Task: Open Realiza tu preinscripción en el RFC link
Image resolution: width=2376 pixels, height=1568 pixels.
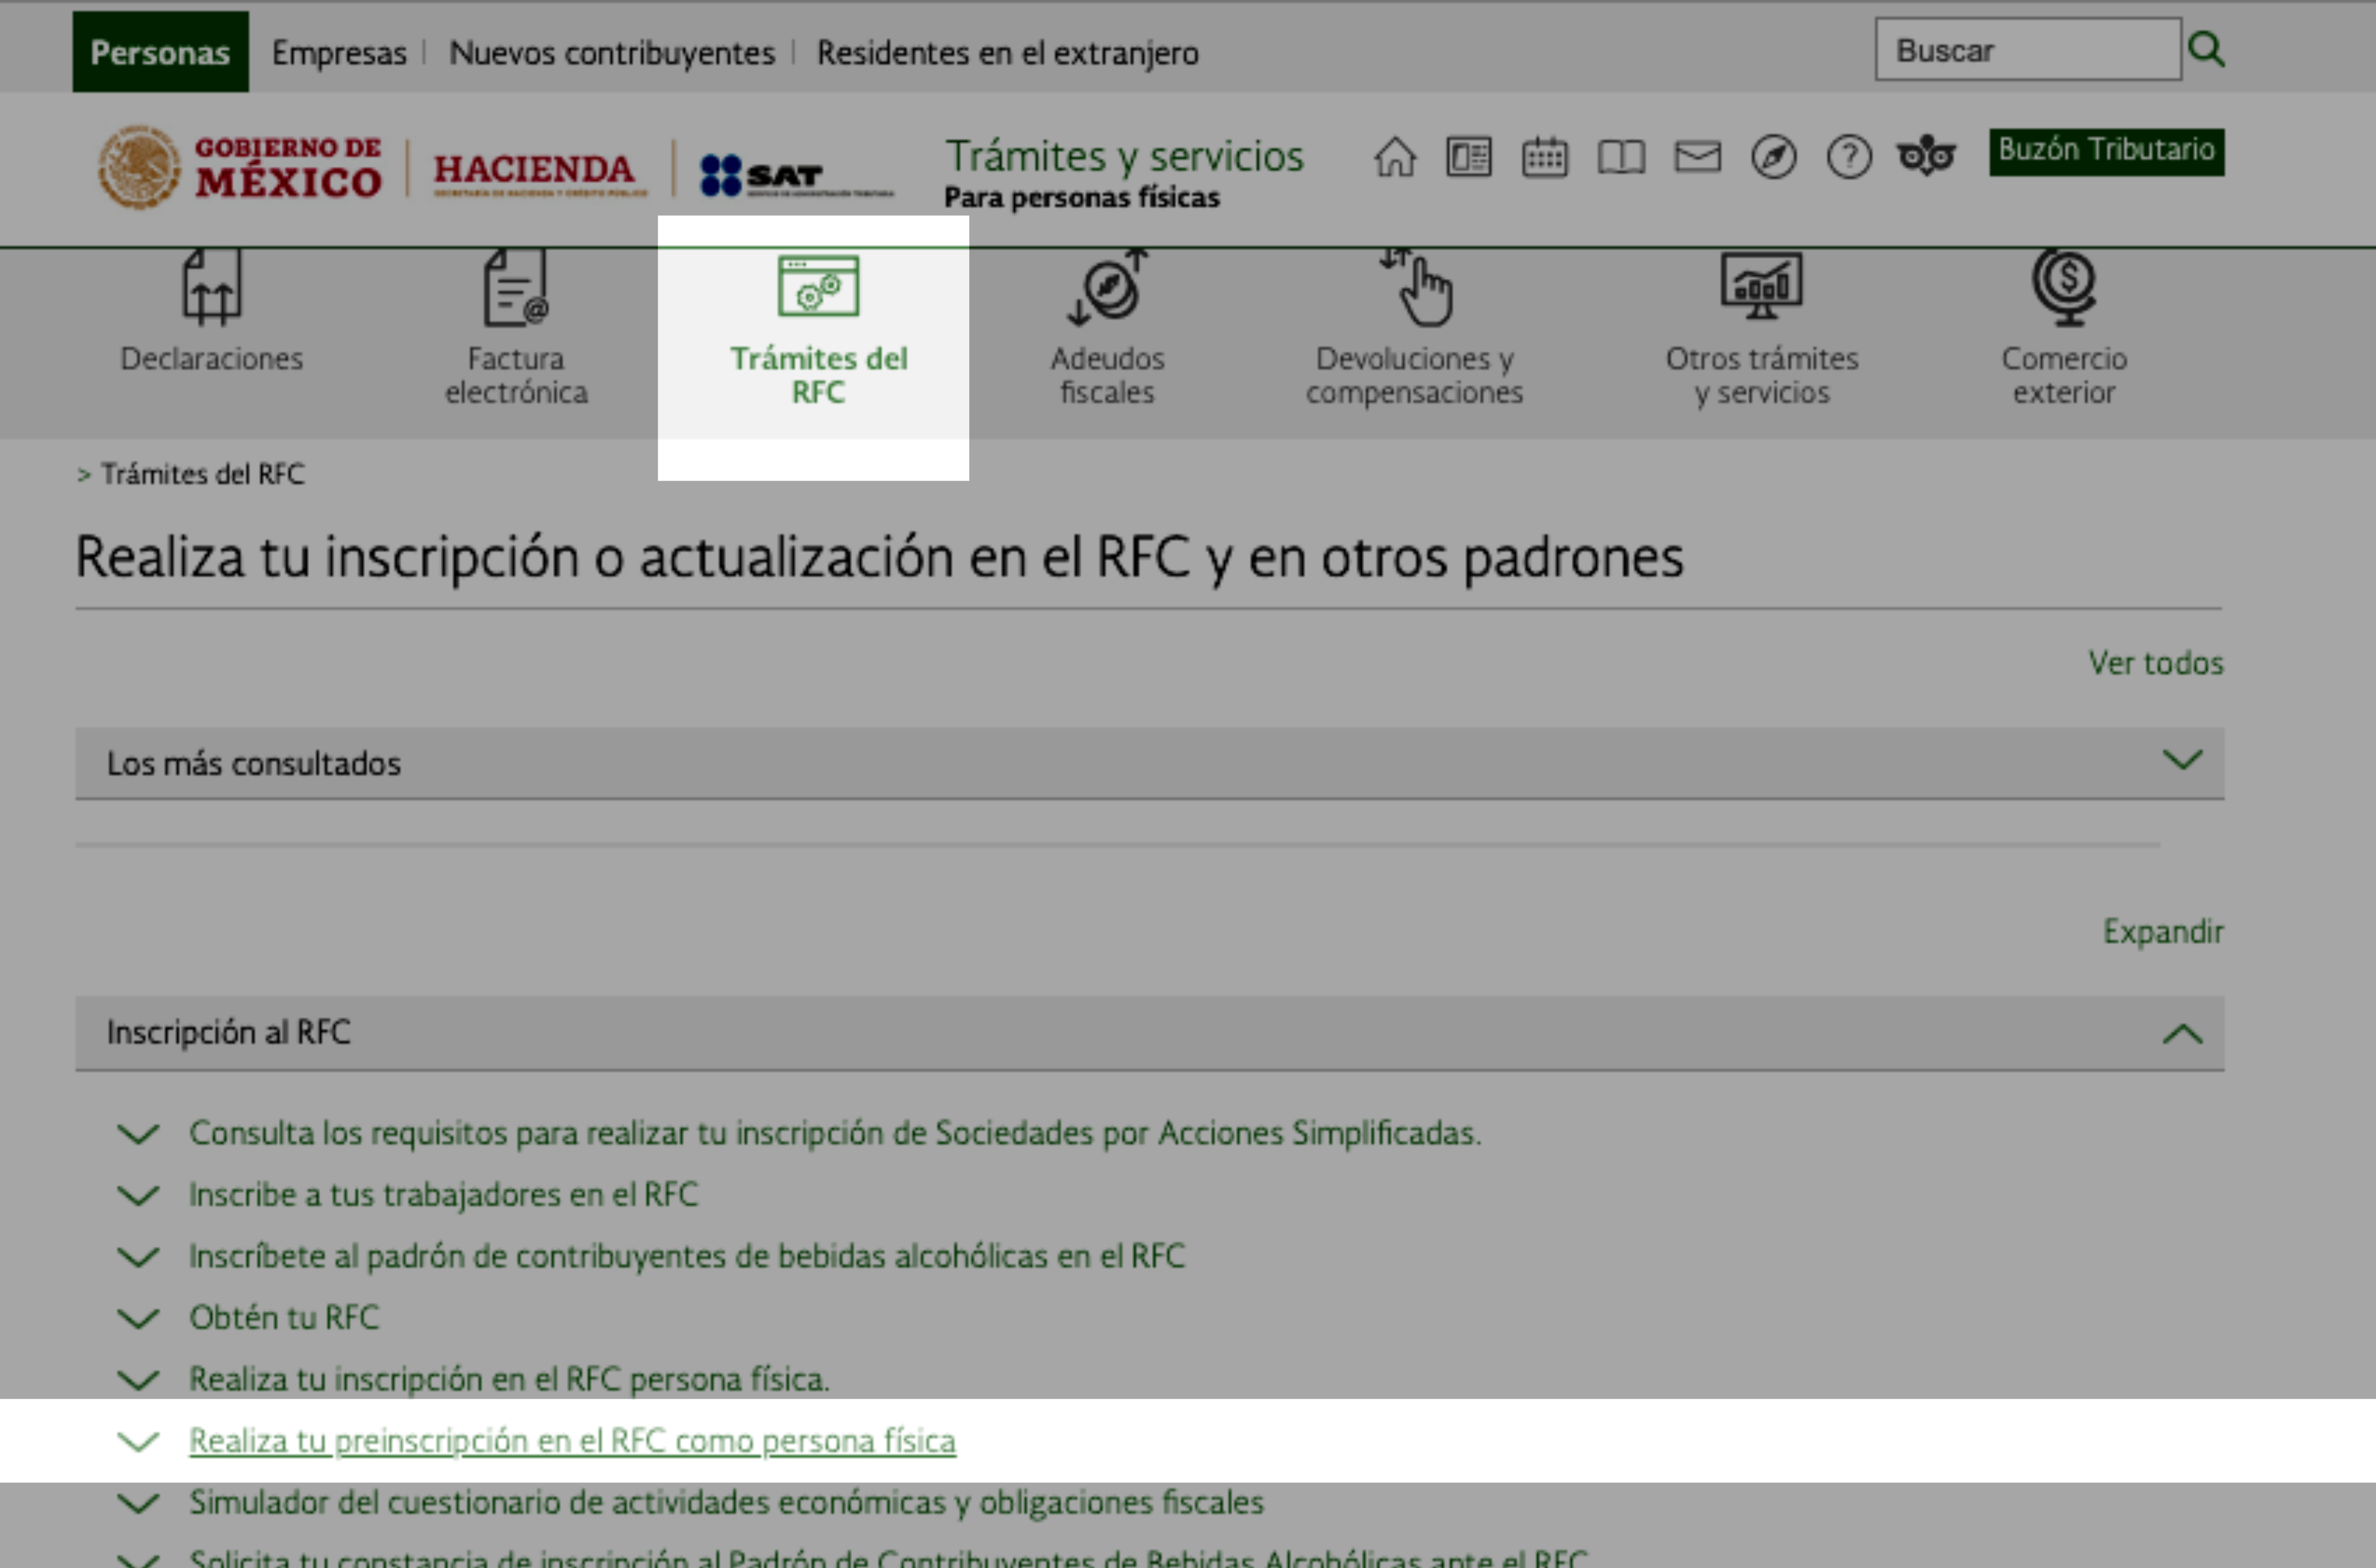Action: (x=572, y=1441)
